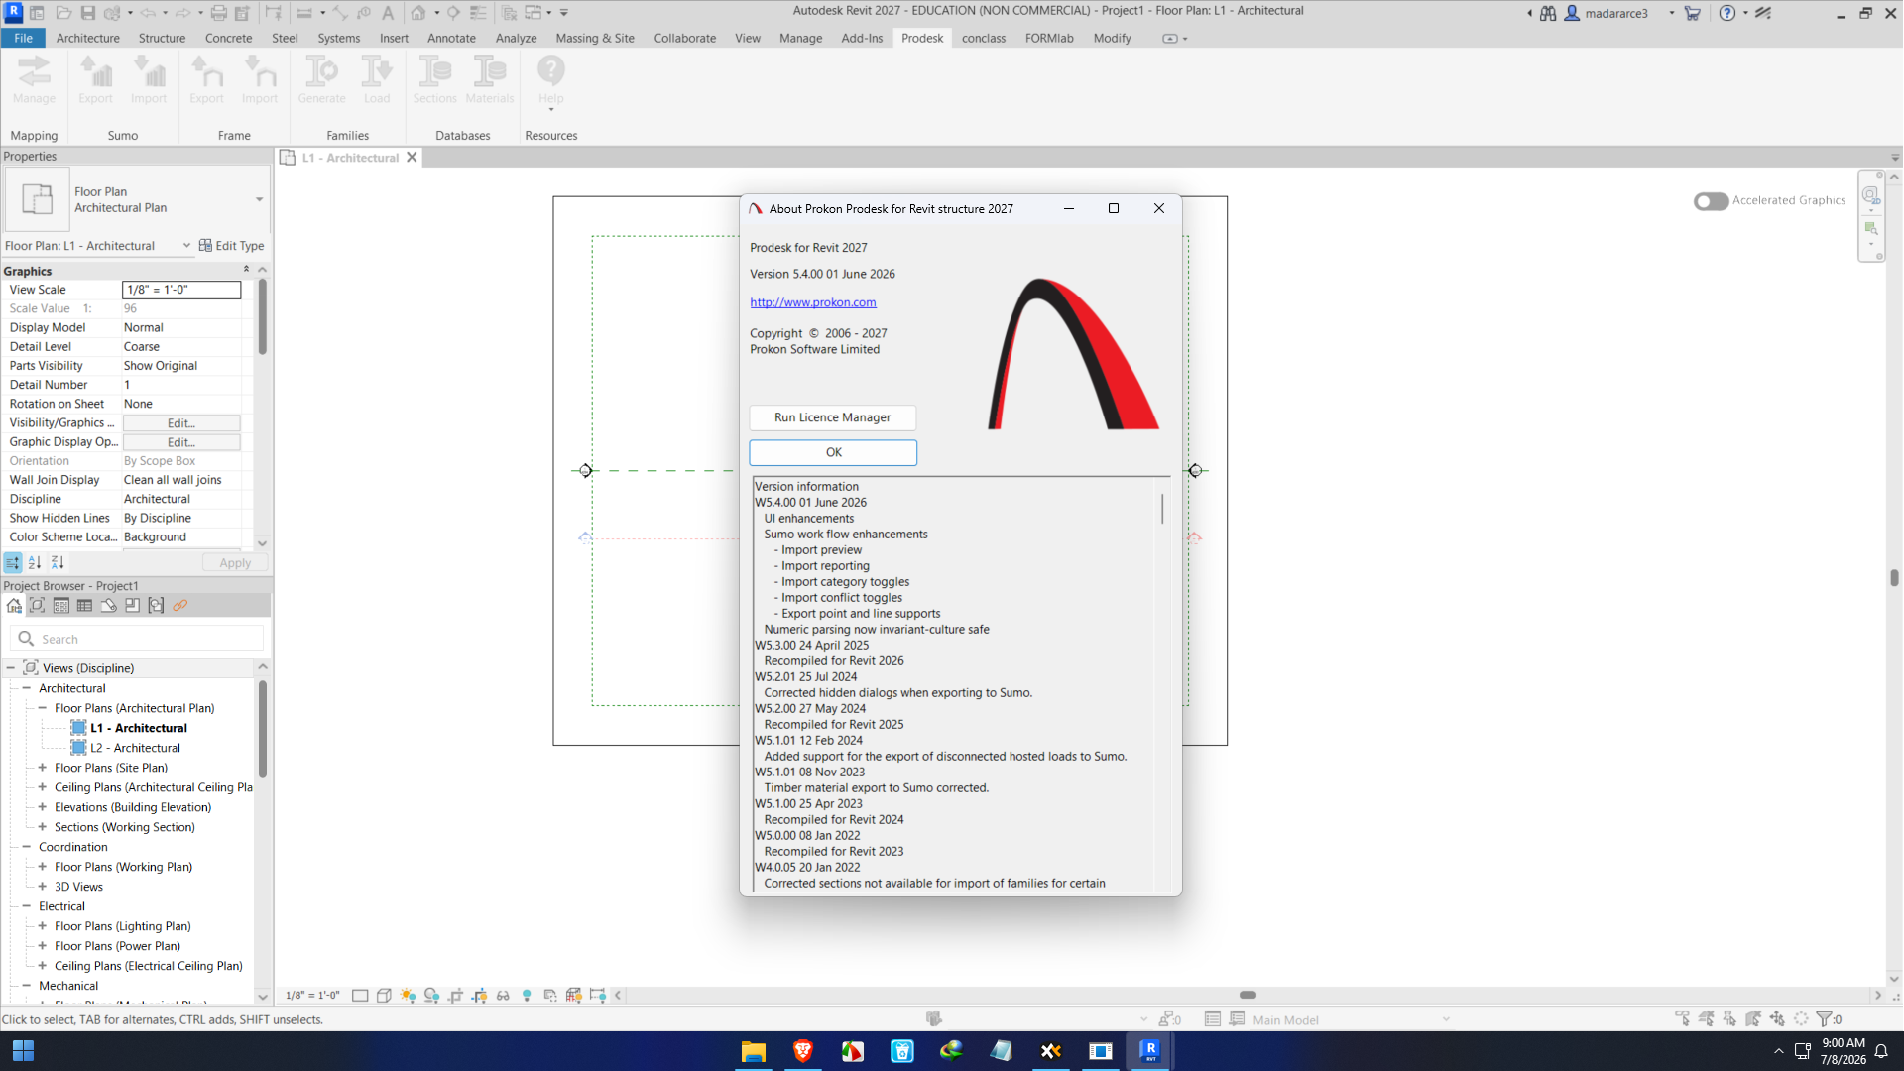Click the binoculars search icon in title bar
Image resolution: width=1904 pixels, height=1071 pixels.
coord(1548,13)
